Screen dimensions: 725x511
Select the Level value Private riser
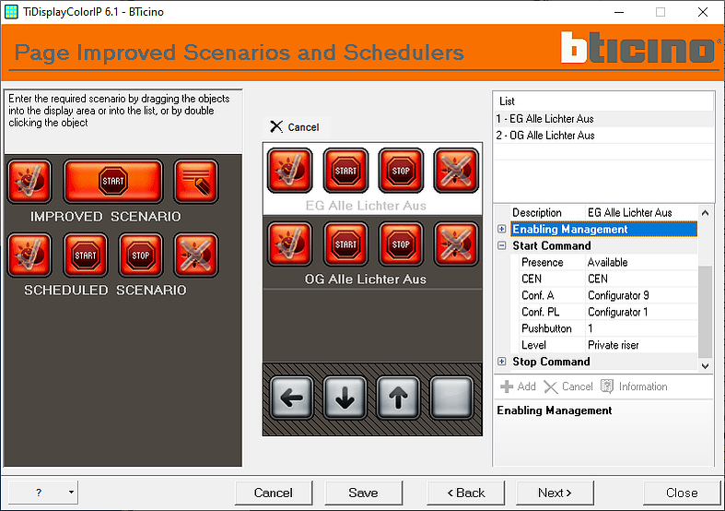pos(641,345)
